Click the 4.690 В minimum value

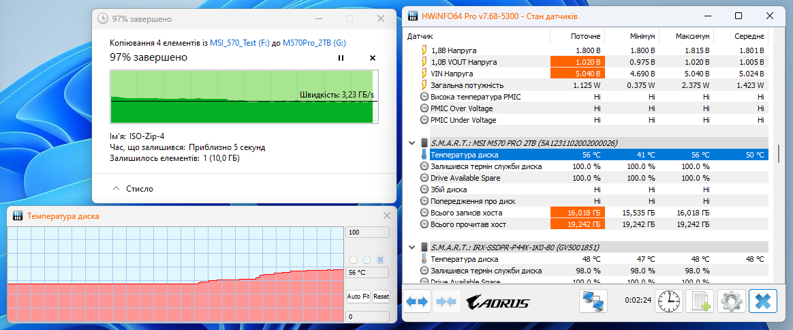tap(641, 74)
